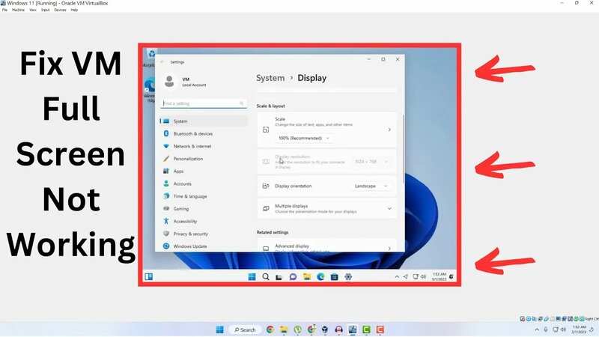Screen dimensions: 599x337
Task: Open Recycle Bin on guest desktop
Action: 152,58
